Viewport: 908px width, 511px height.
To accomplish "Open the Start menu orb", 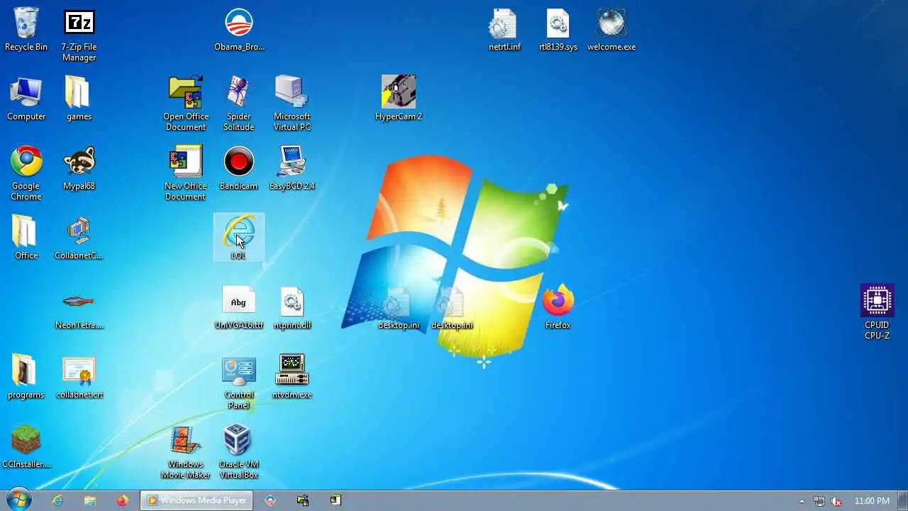I will (18, 500).
